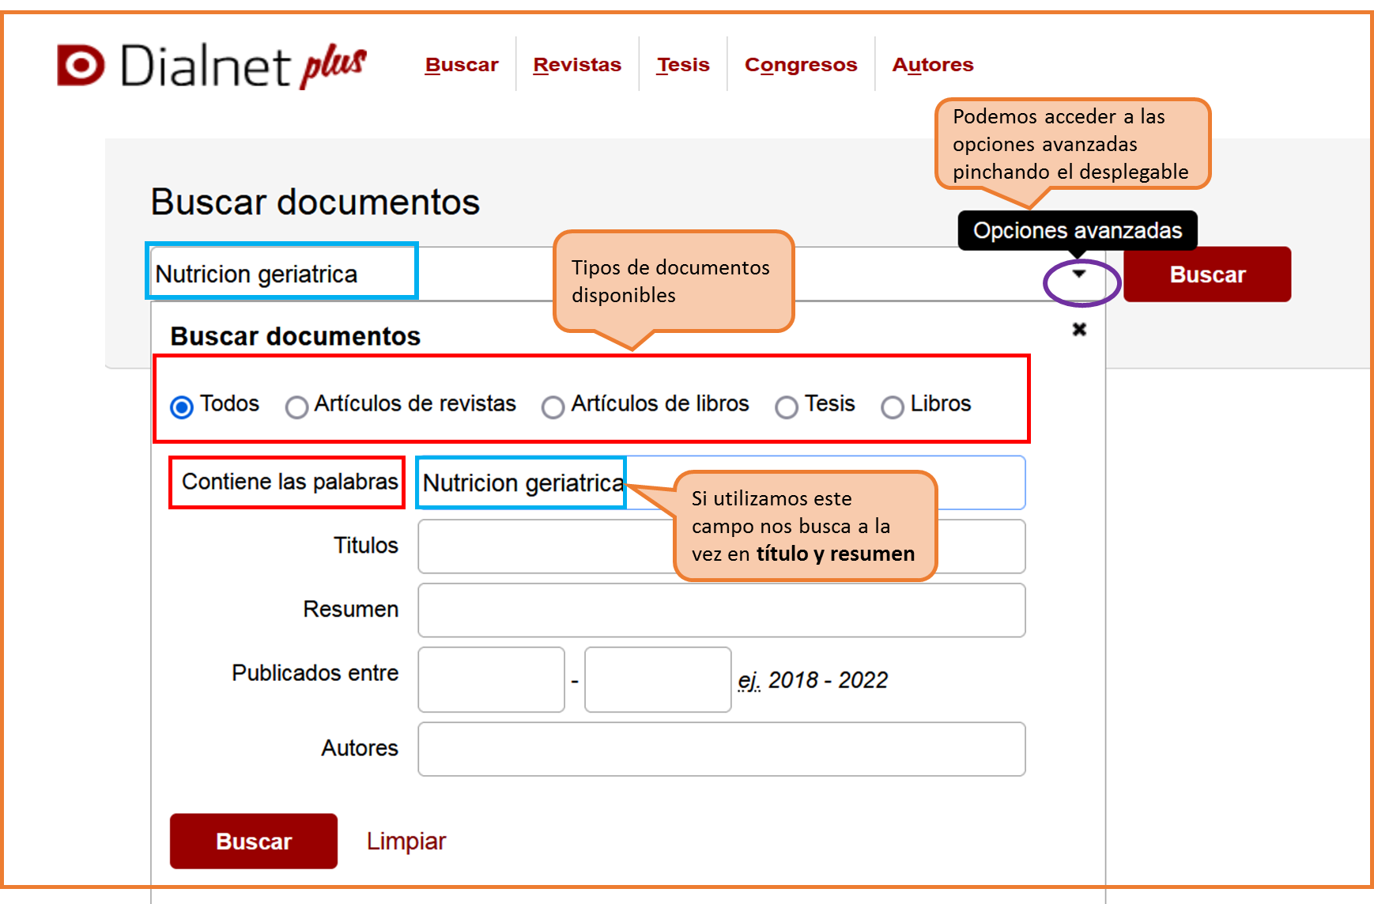This screenshot has width=1374, height=904.
Task: Navigate to the Congresos page
Action: pos(801,65)
